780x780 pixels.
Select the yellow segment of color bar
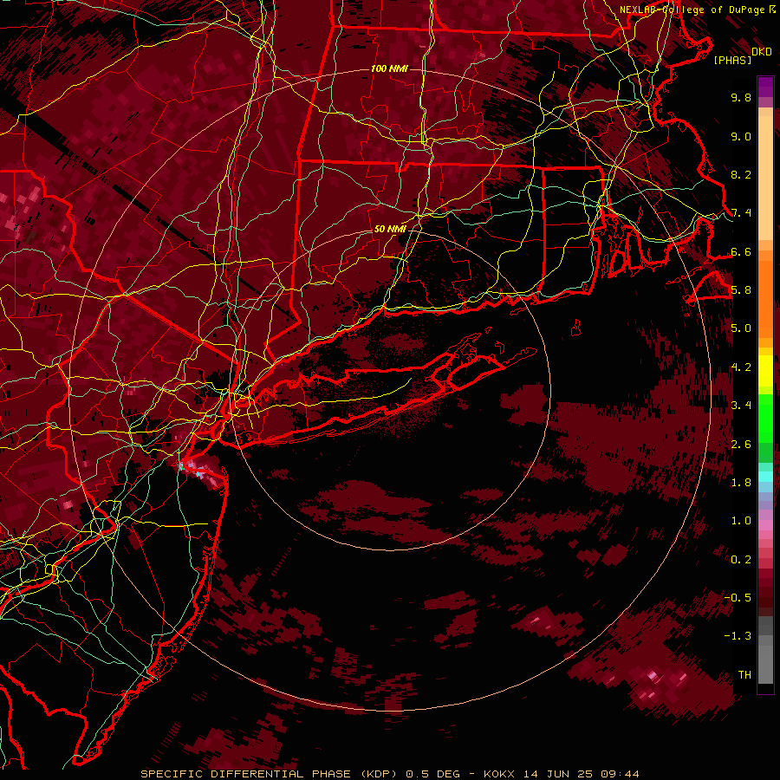pos(765,371)
